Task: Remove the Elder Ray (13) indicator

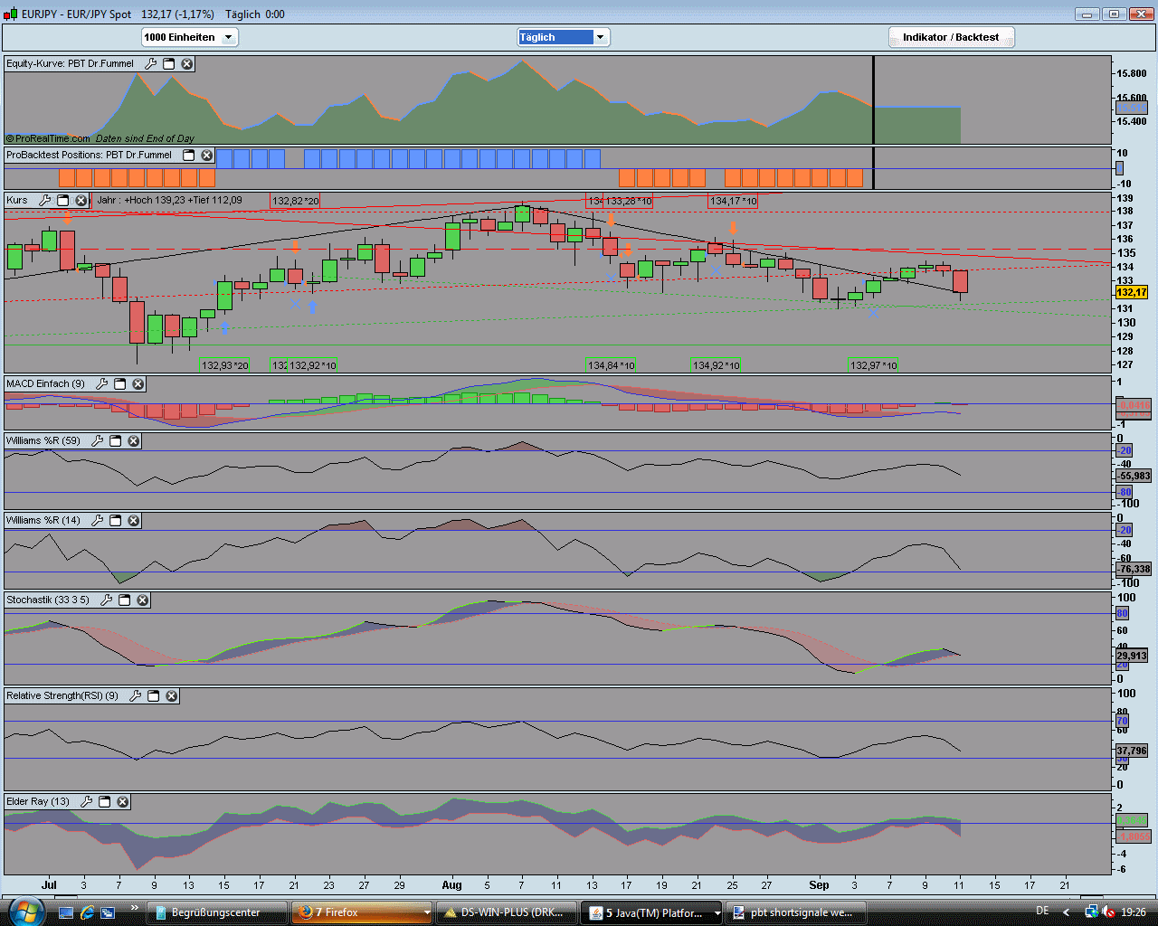Action: (x=123, y=802)
